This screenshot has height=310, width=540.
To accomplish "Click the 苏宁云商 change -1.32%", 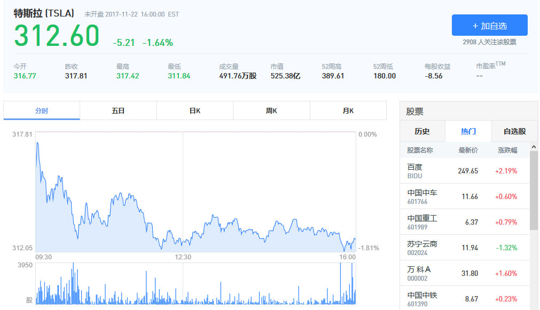I will pyautogui.click(x=506, y=248).
